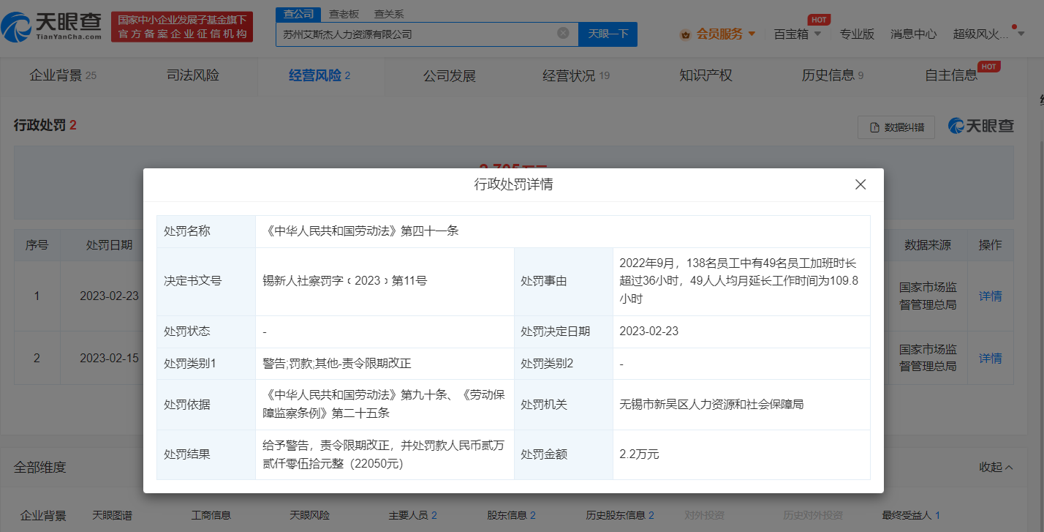Collapse 全部维度 with 收起 toggle
The image size is (1044, 532).
pyautogui.click(x=996, y=467)
